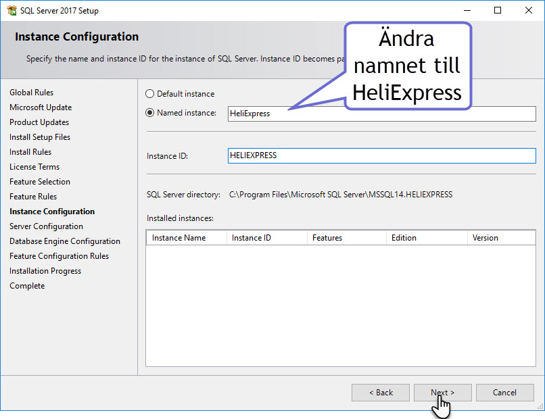Open the Server Configuration step
The width and height of the screenshot is (545, 419).
tap(46, 226)
